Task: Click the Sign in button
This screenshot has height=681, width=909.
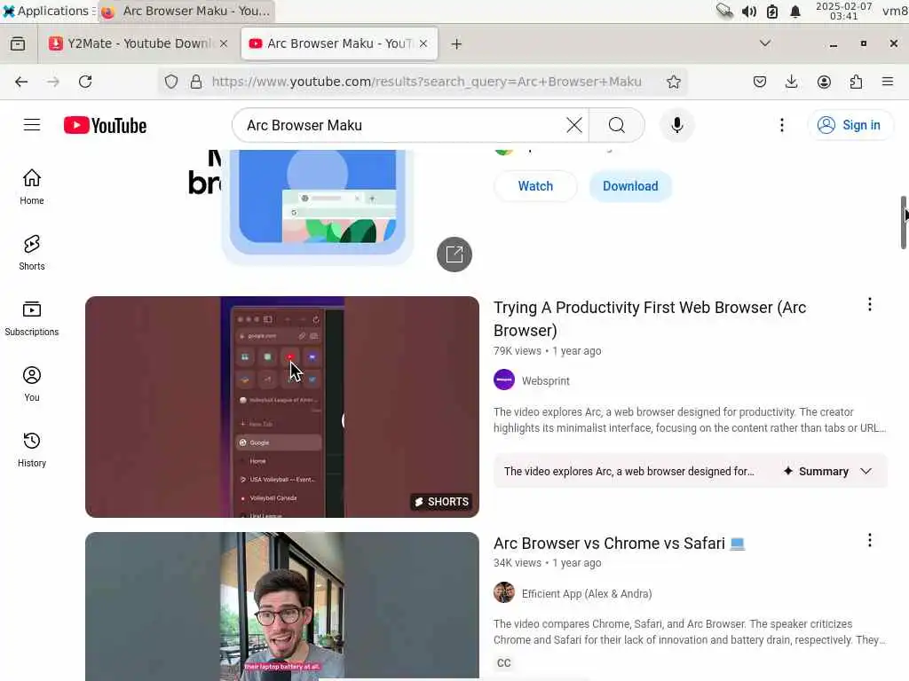Action: (x=850, y=125)
